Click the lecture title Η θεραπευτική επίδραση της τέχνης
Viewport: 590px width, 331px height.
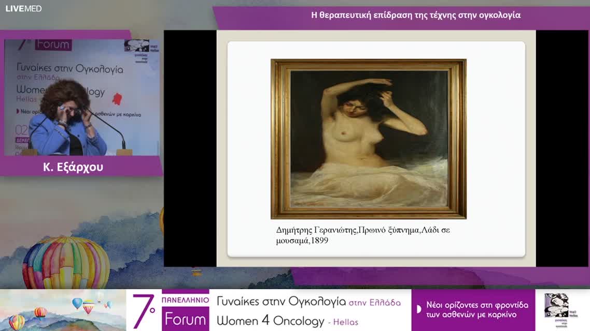pos(416,15)
